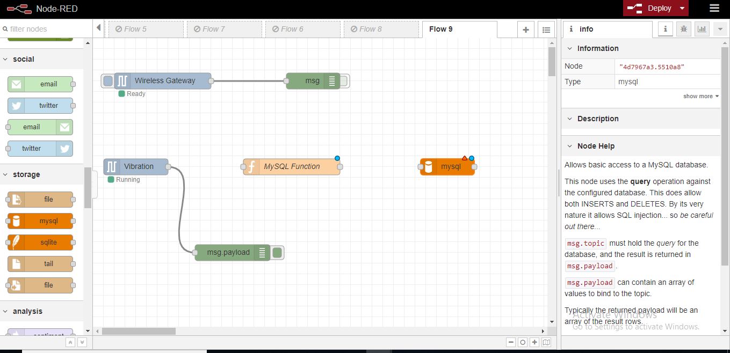Switch to the Flow 8 tab
Screen dimensions: 730x353
[x=381, y=29]
